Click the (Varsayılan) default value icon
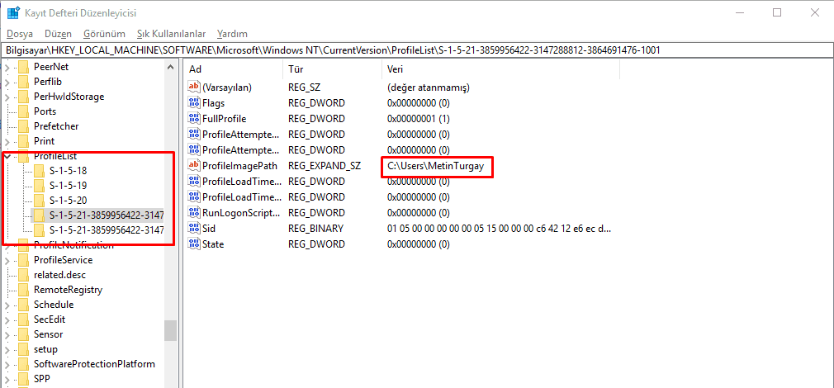 tap(195, 88)
